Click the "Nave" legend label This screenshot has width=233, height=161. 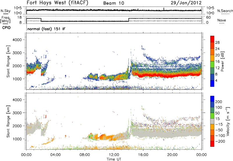(x=222, y=20)
